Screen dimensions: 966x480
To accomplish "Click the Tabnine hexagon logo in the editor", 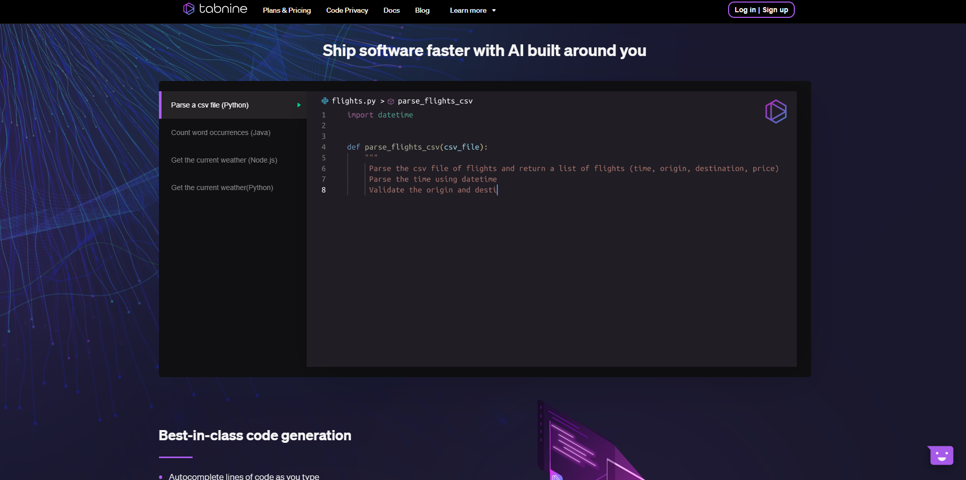I will point(775,111).
